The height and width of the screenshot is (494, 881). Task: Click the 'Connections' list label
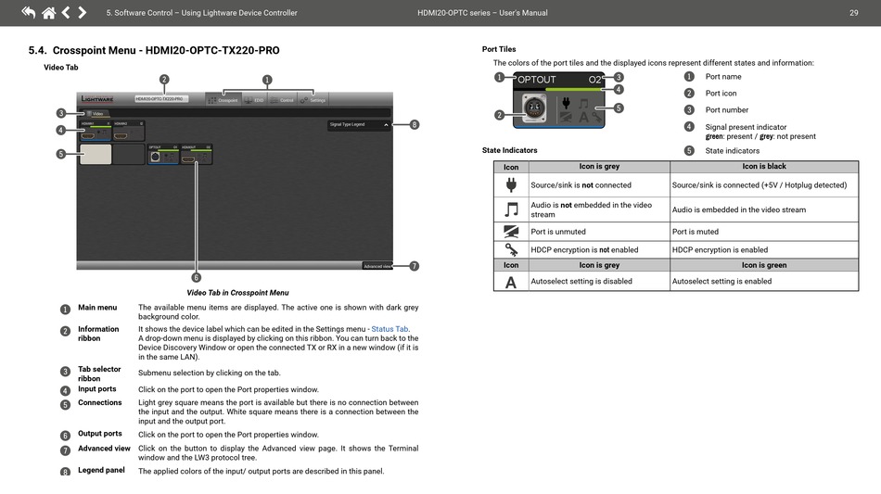(x=99, y=402)
